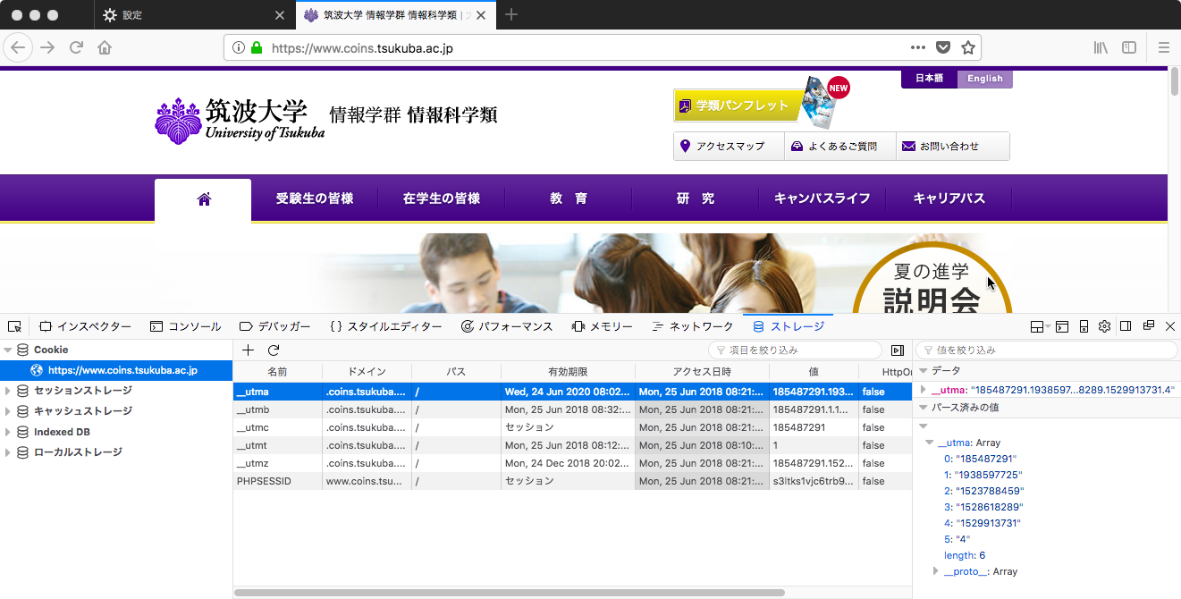Reload the page with the refresh icon
Image resolution: width=1181 pixels, height=599 pixels.
(76, 47)
